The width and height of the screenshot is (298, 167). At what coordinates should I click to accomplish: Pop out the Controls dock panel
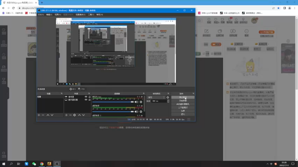(193, 94)
